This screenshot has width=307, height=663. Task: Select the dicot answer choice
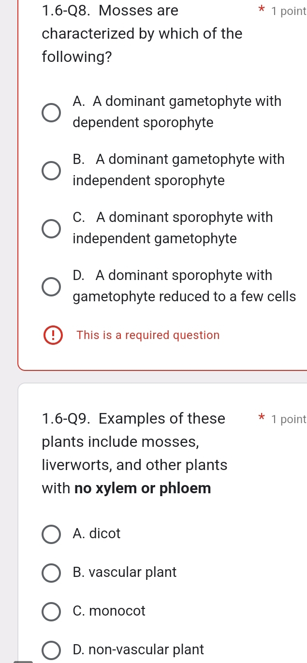[x=51, y=534]
